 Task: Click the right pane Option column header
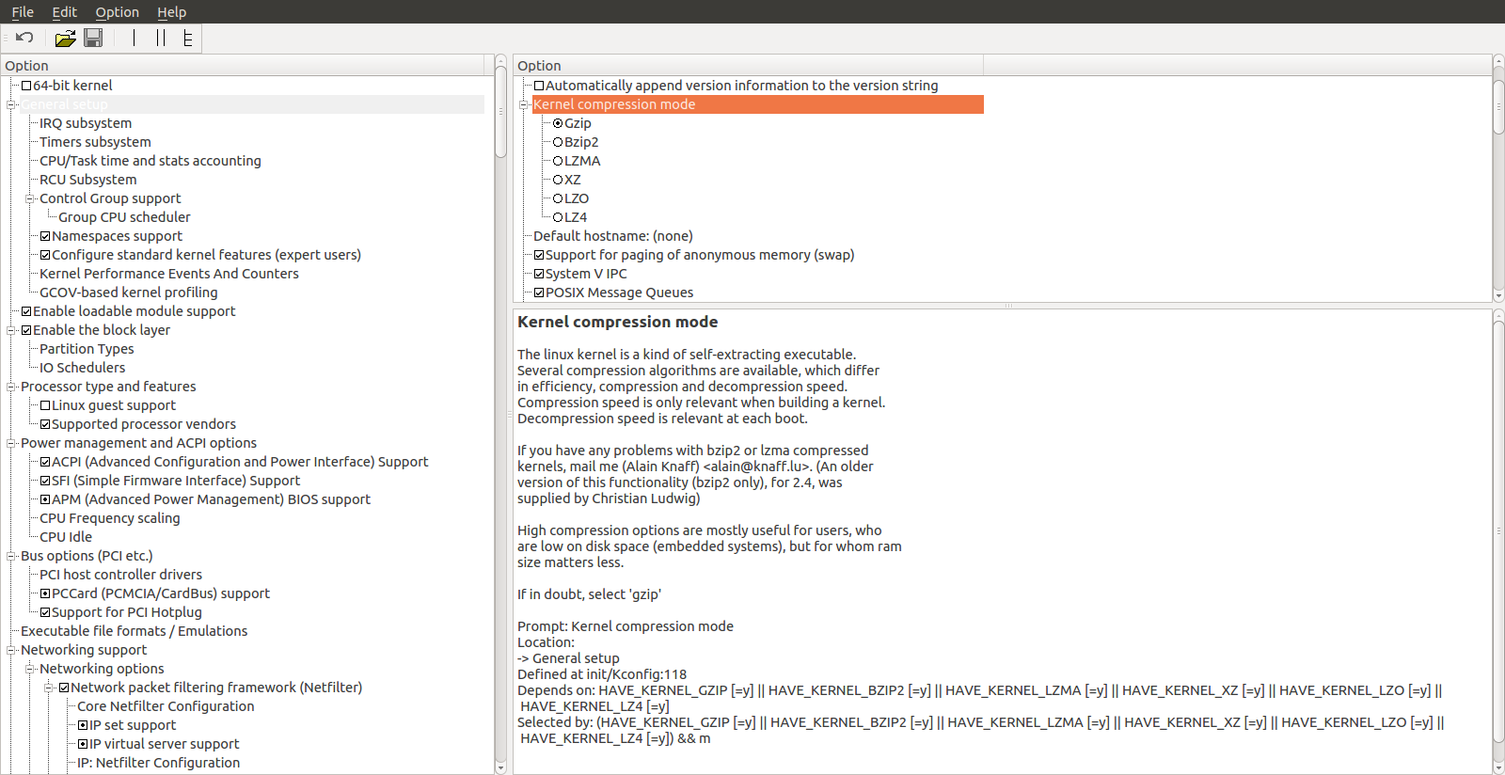[x=748, y=65]
